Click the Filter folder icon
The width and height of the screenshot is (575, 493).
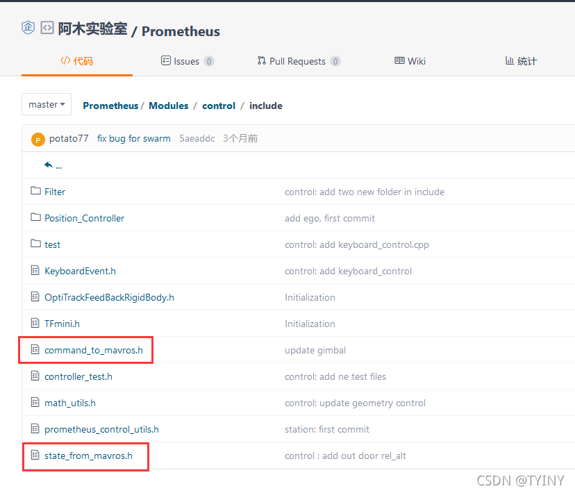[35, 190]
